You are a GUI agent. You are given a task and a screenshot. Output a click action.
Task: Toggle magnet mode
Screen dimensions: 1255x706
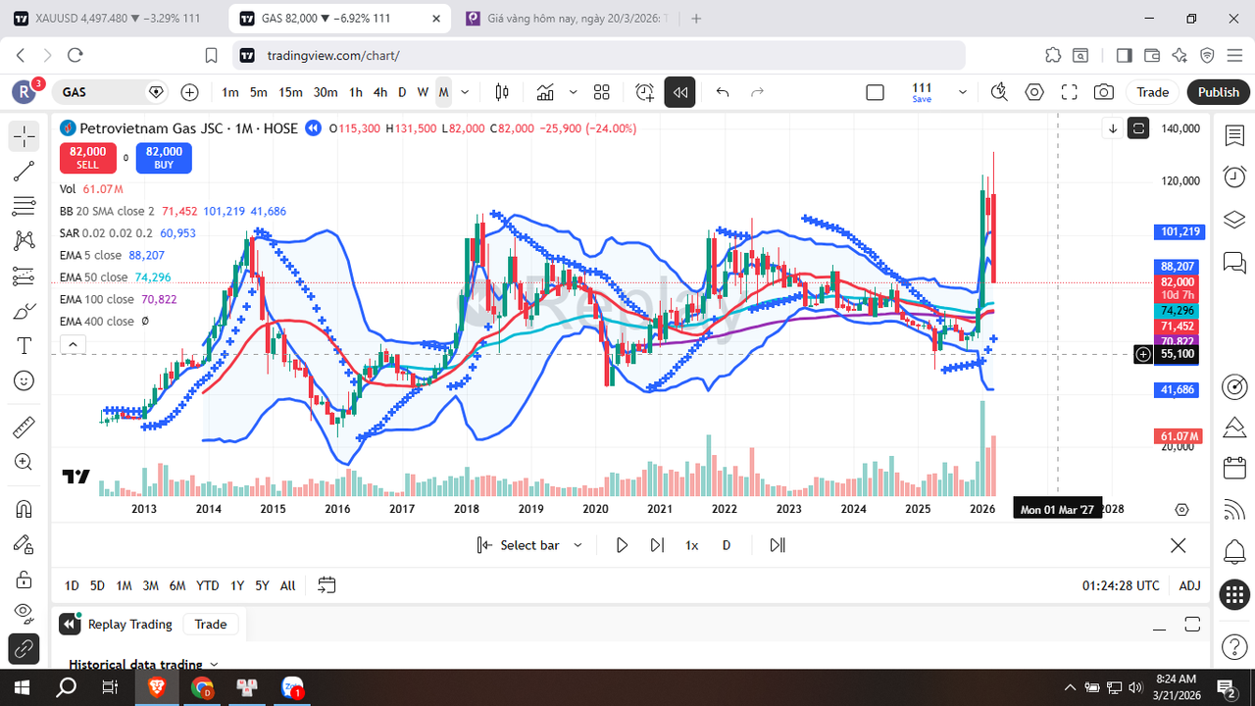pyautogui.click(x=24, y=509)
